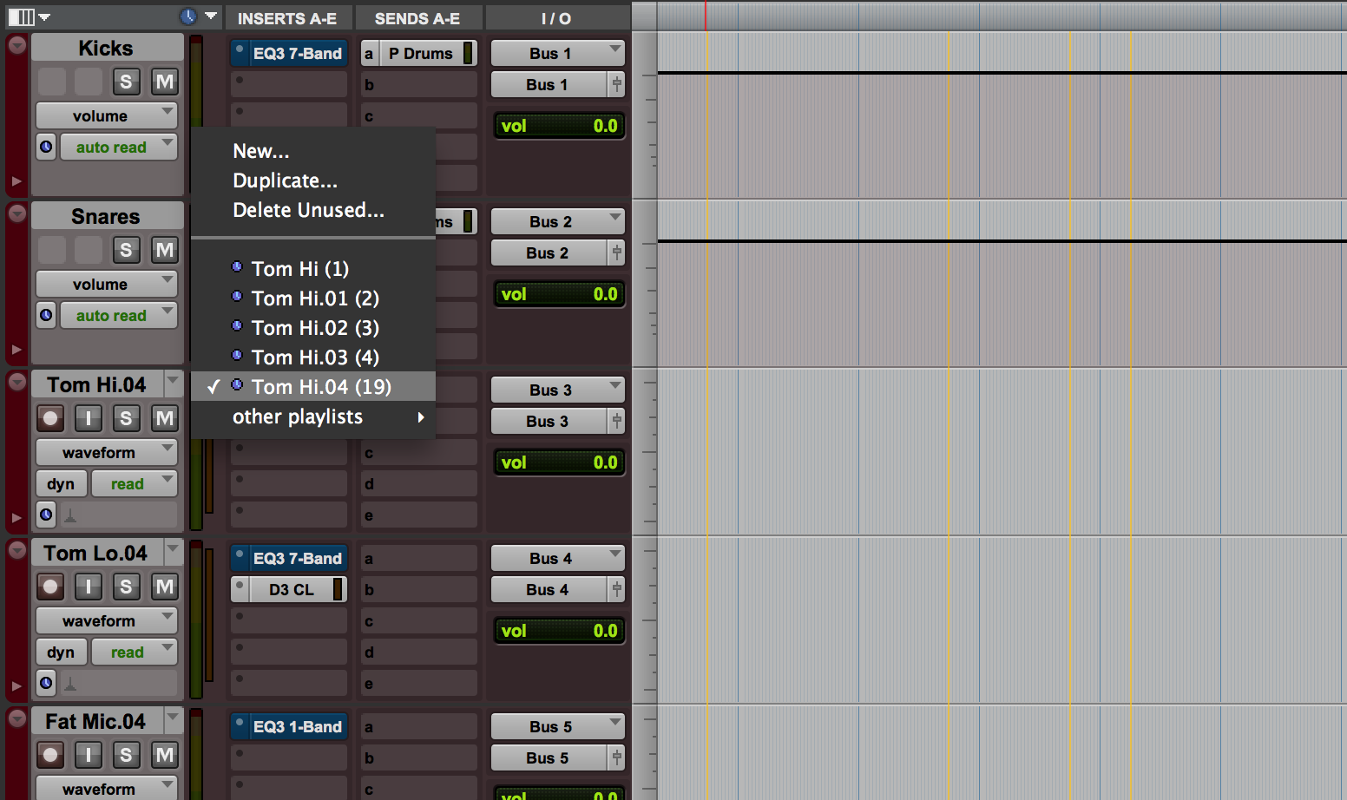Open the Kicks volume view selector dropdown

106,115
